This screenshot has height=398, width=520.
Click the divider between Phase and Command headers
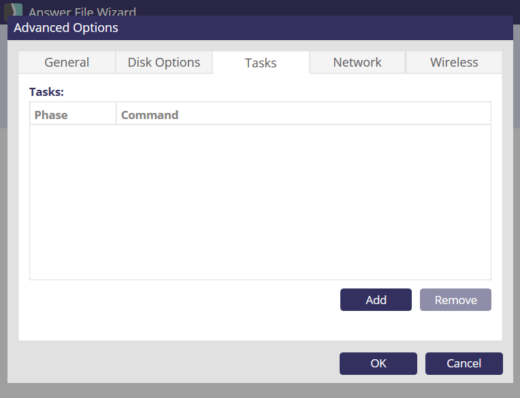[x=116, y=114]
